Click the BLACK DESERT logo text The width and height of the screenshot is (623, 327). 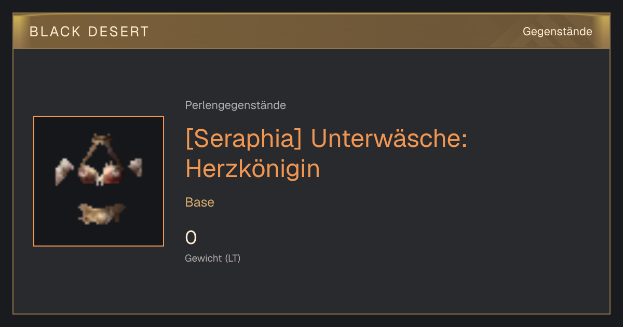click(89, 32)
